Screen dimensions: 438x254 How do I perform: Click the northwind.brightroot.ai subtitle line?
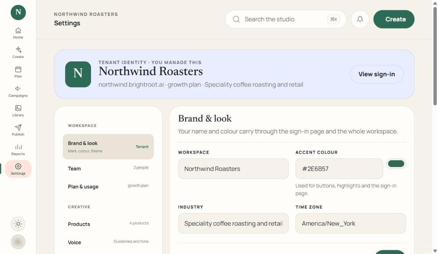201,85
